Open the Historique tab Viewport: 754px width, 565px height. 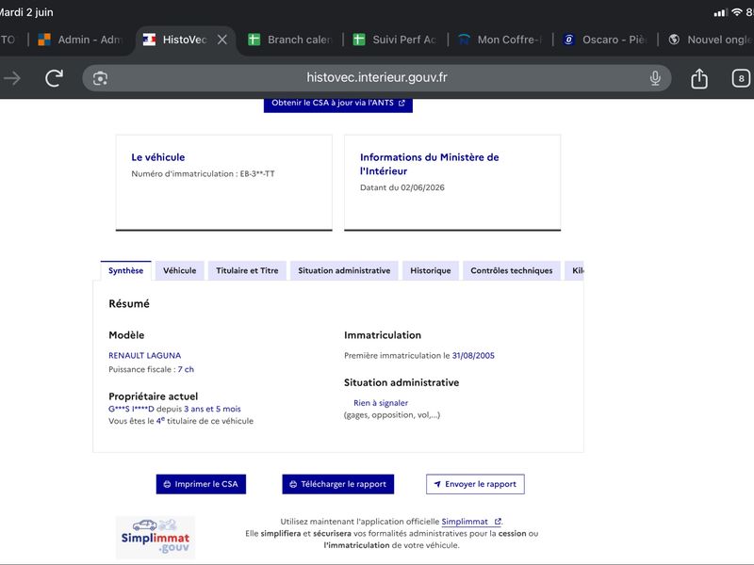coord(431,270)
